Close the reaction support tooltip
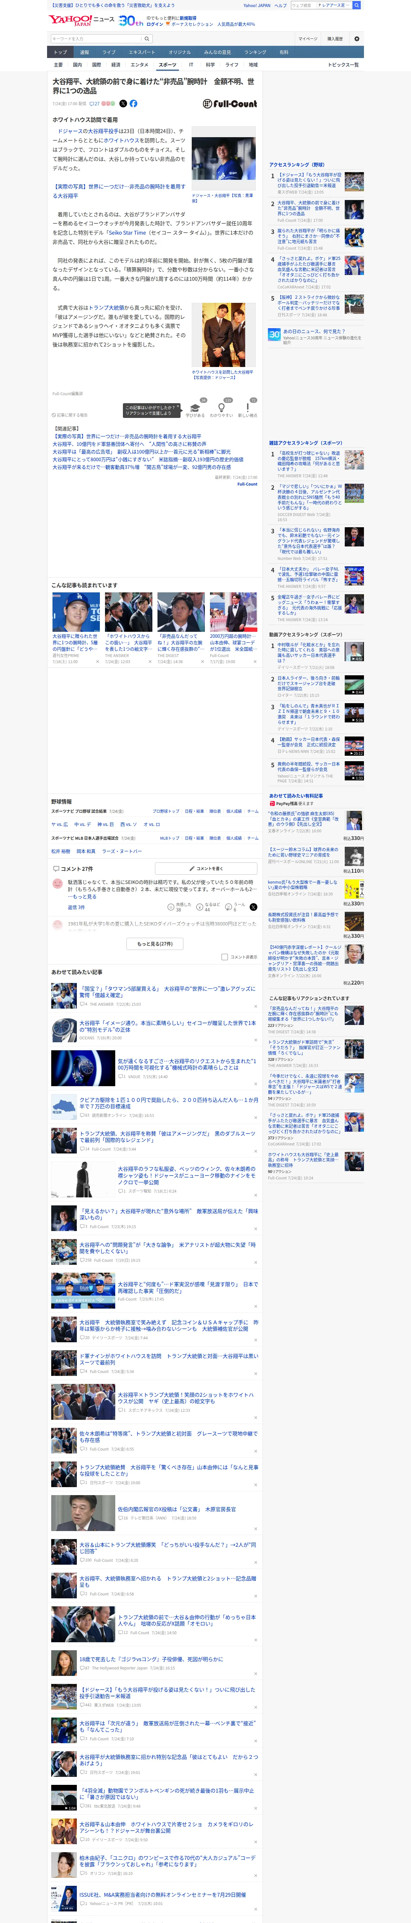Screen dimensions: 411x1923 [x=178, y=407]
